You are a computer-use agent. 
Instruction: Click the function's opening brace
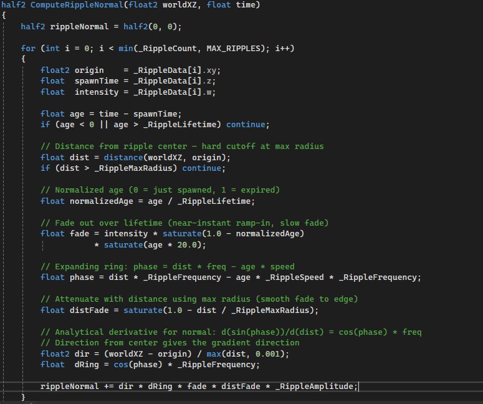(4, 16)
